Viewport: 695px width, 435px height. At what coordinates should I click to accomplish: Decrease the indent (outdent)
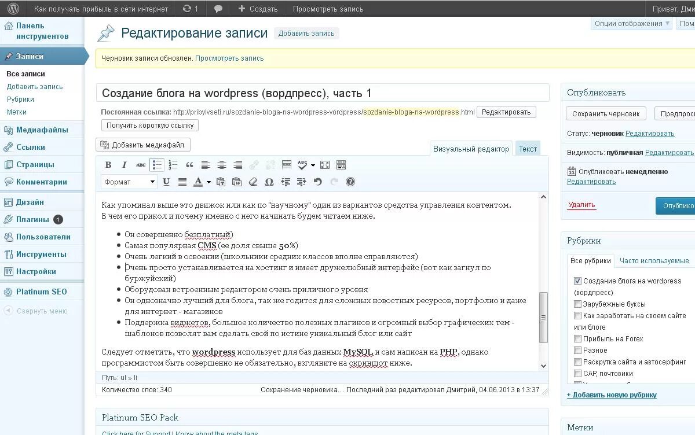pos(286,182)
